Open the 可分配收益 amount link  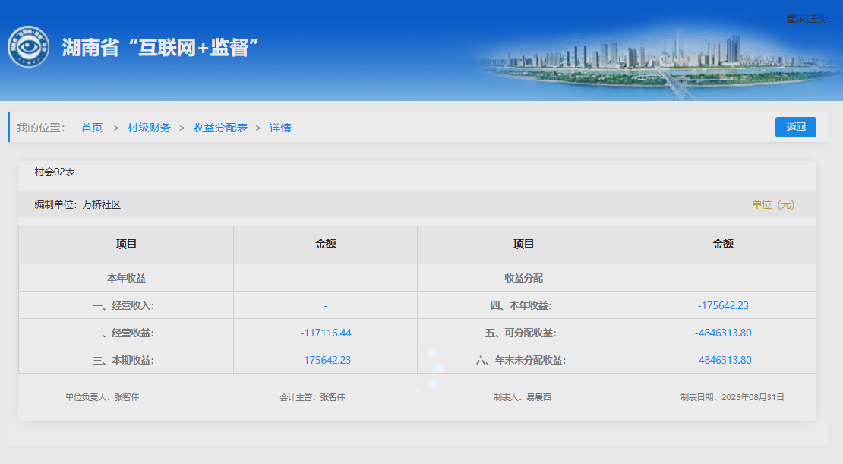pyautogui.click(x=722, y=333)
